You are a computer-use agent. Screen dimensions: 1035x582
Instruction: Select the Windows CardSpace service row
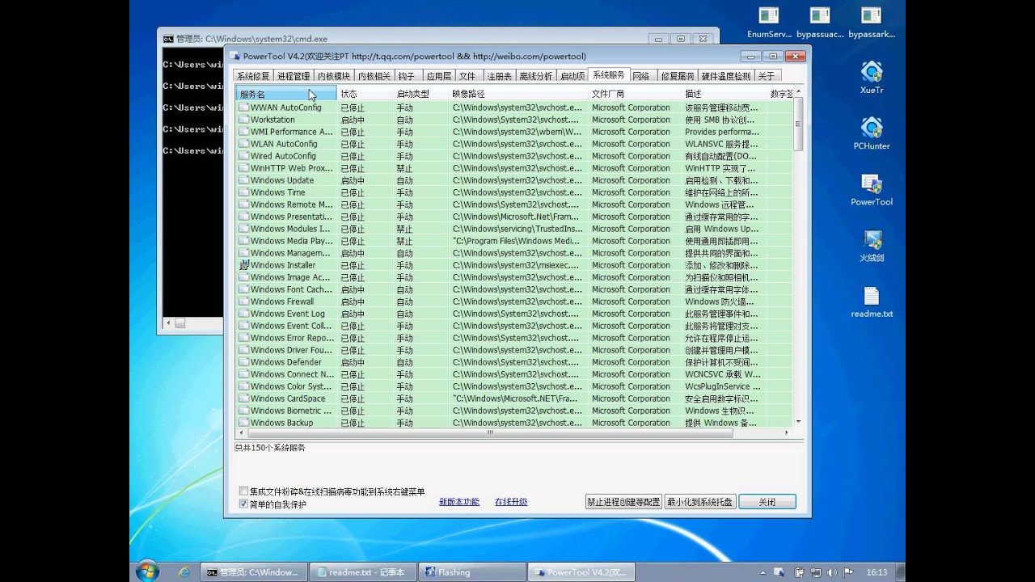(513, 399)
